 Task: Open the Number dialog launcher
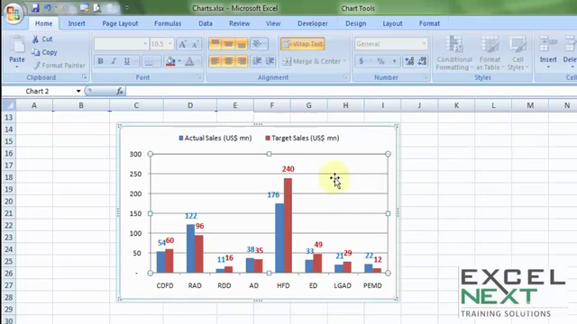tap(426, 77)
